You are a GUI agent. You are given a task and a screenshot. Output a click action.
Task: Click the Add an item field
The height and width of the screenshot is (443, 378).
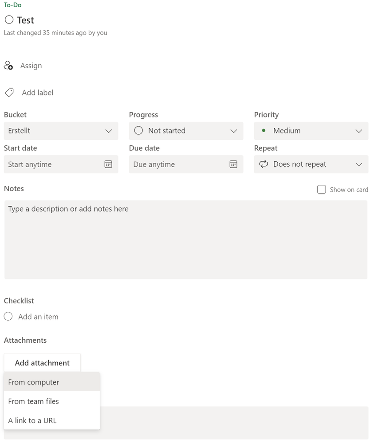click(x=38, y=317)
